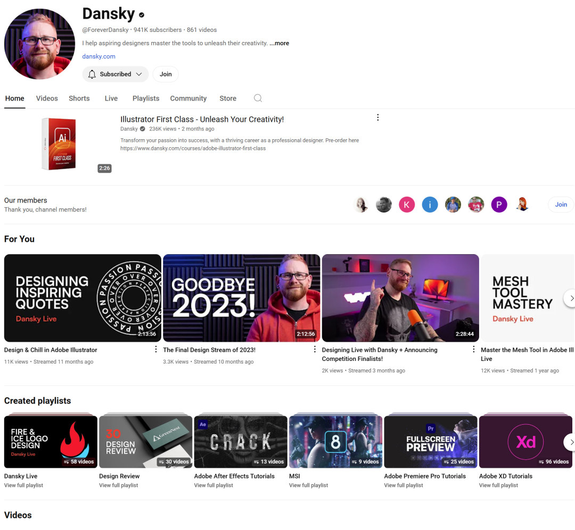Open the Crack After Effects playlist thumbnail

point(241,442)
